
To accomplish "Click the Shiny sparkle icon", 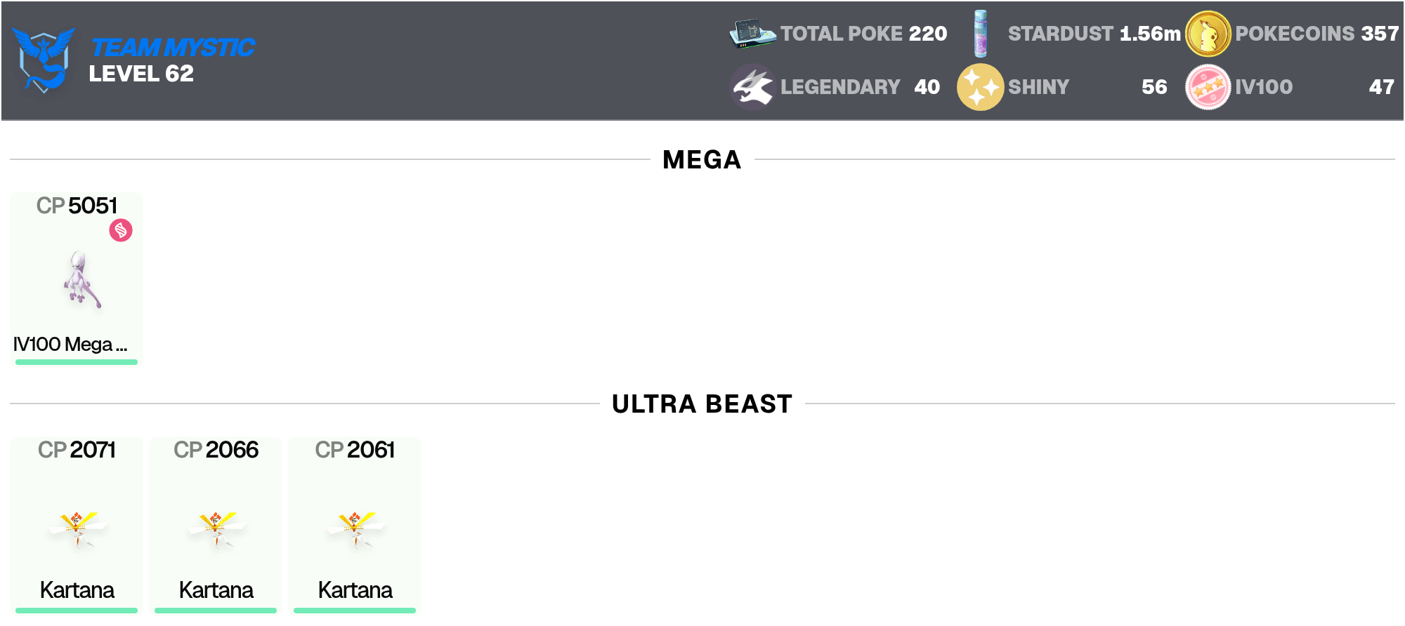I will [x=980, y=87].
